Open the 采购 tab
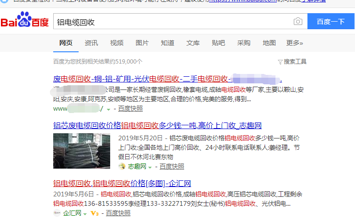Image resolution: width=355 pixels, height=219 pixels. [243, 43]
